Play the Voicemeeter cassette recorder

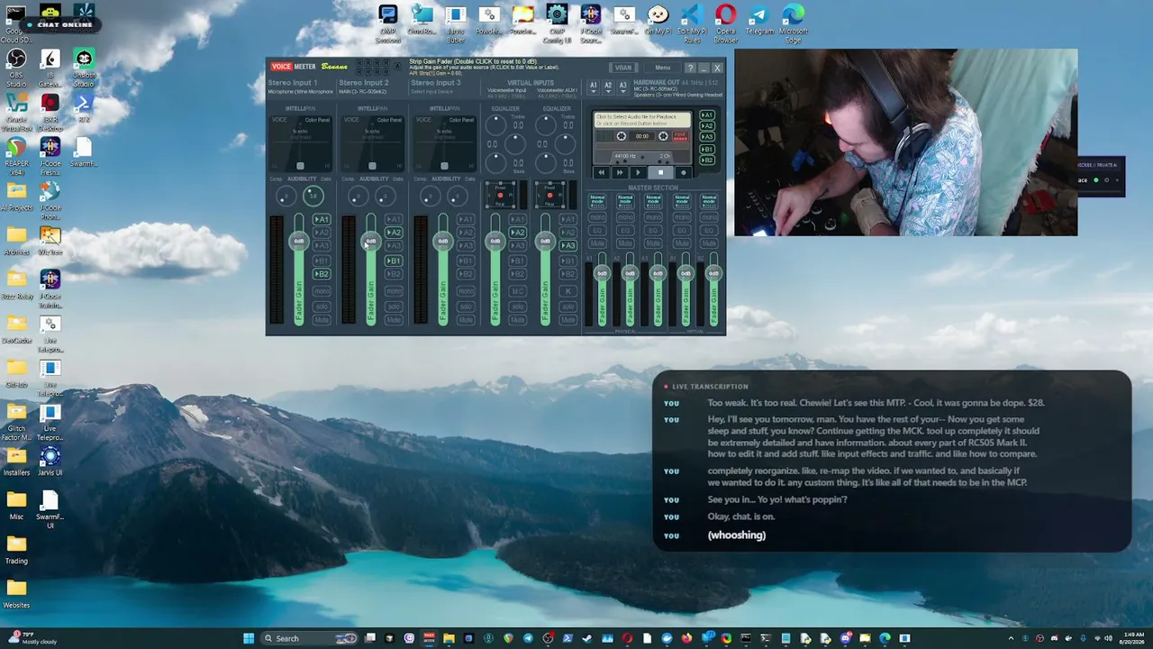coord(639,172)
